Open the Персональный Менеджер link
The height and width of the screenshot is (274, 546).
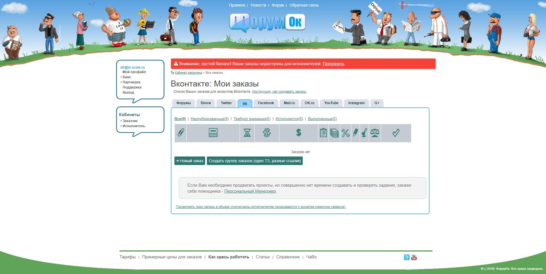pyautogui.click(x=250, y=191)
